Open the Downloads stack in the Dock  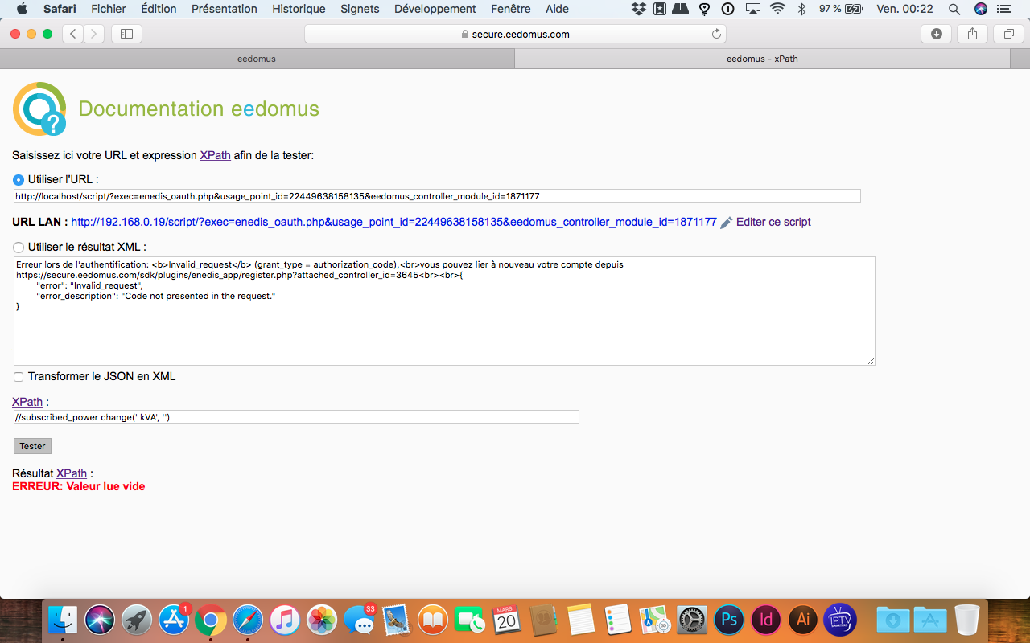coord(893,620)
